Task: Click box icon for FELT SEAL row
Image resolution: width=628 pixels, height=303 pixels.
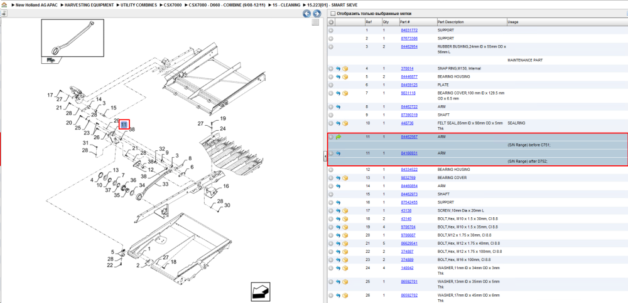Action: (x=345, y=123)
